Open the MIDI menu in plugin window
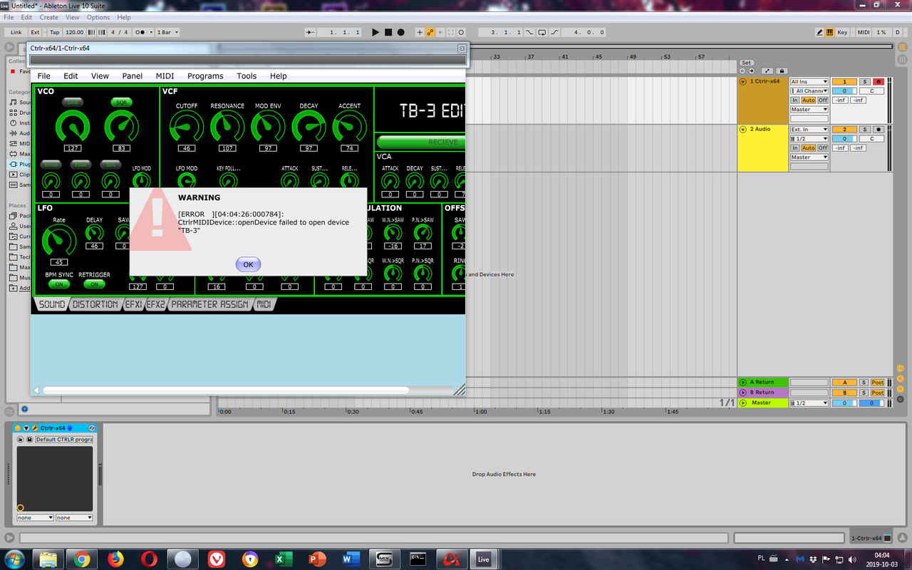 [x=165, y=76]
